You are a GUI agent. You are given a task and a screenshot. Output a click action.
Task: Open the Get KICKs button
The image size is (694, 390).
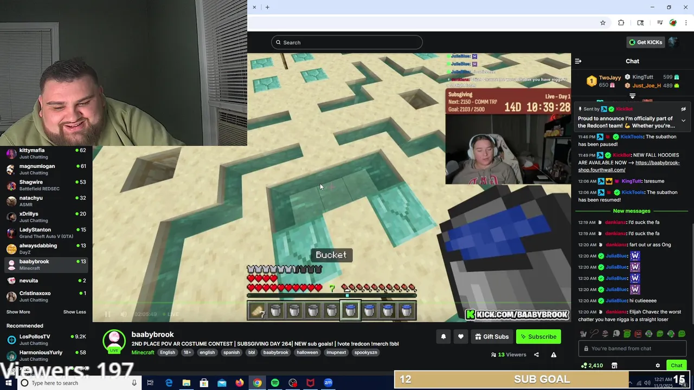(645, 42)
